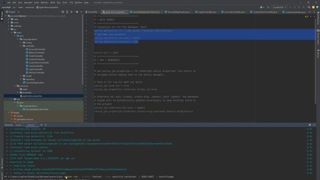Hide the Terminal tool window
The height and width of the screenshot is (180, 320).
point(314,125)
